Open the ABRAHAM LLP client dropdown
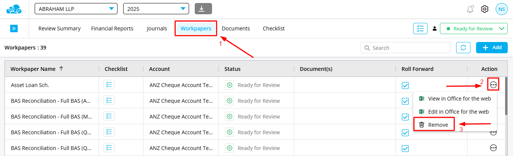Viewport: 513px width, 156px height. 76,9
